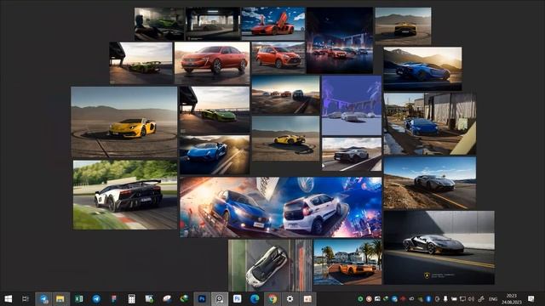
Task: Select blue Lamborghini beside warehouse image
Action: (430, 123)
